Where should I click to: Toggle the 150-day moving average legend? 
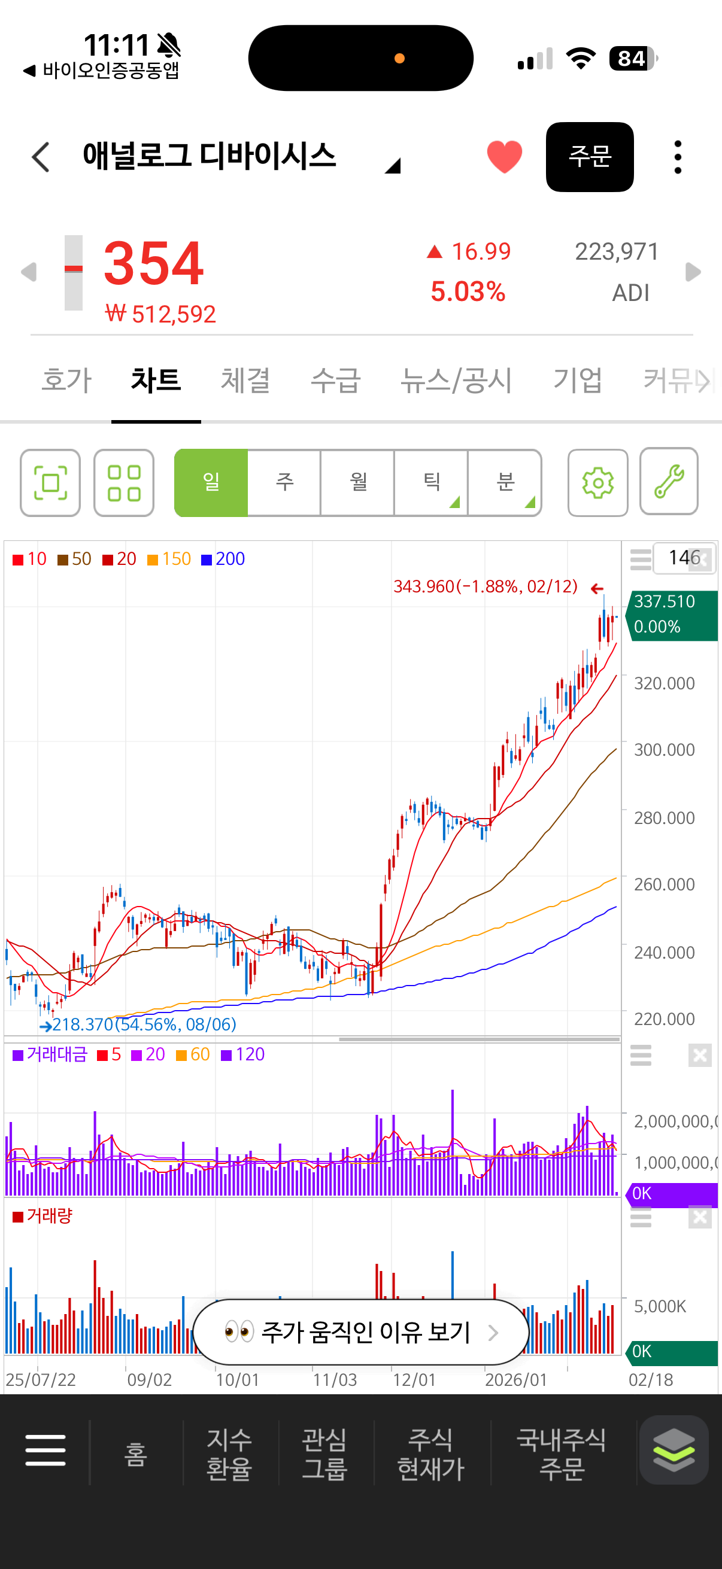169,559
